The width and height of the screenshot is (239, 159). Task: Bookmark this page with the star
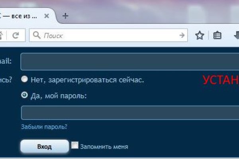[x=200, y=35]
